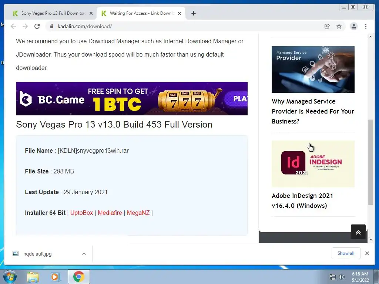This screenshot has height=284, width=379.
Task: Click the Last Update 29 January 2021 text
Action: point(66,192)
